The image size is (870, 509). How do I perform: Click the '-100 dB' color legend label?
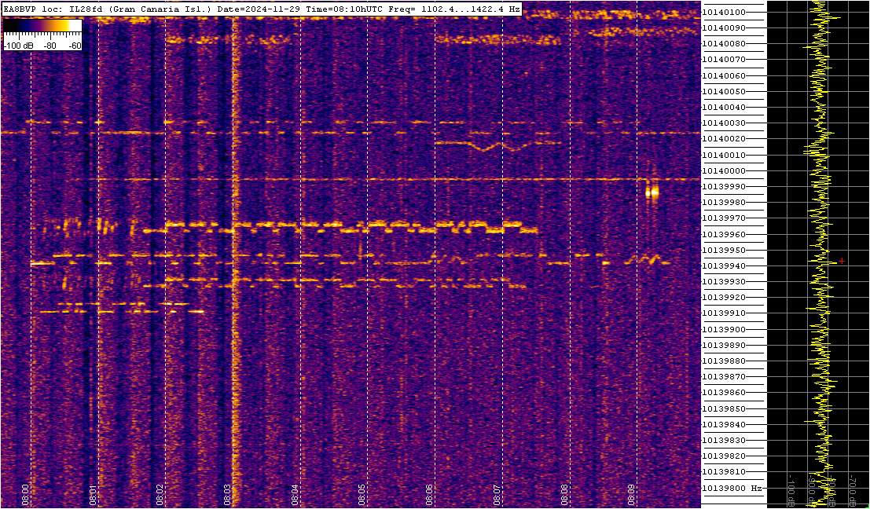pos(17,46)
